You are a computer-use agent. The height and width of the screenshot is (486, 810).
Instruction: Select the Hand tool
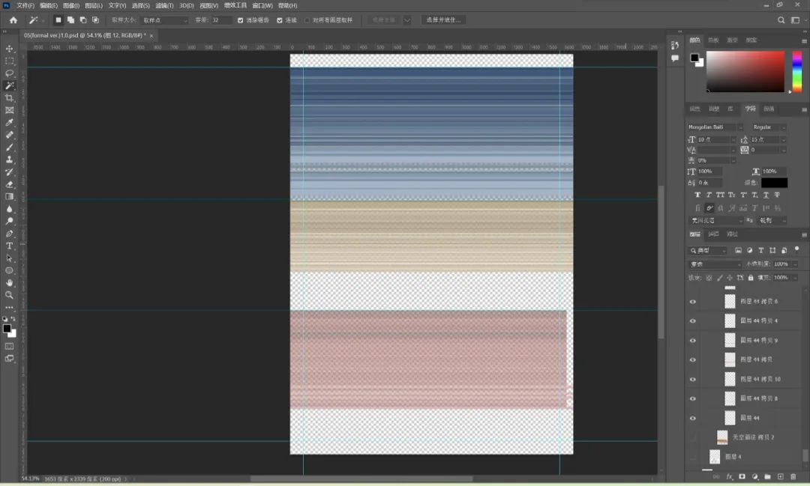coord(9,283)
